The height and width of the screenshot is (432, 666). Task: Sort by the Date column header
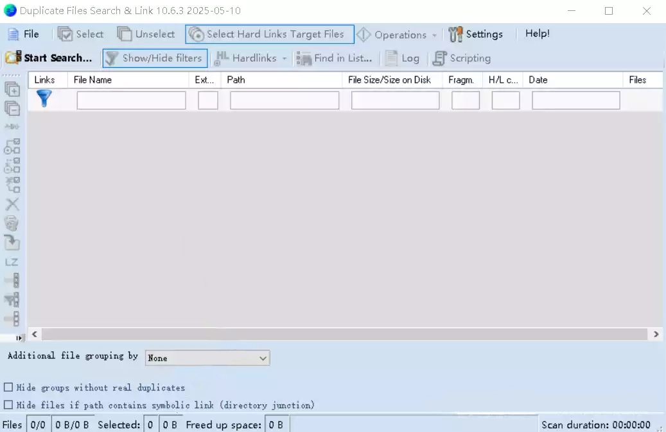(x=573, y=79)
